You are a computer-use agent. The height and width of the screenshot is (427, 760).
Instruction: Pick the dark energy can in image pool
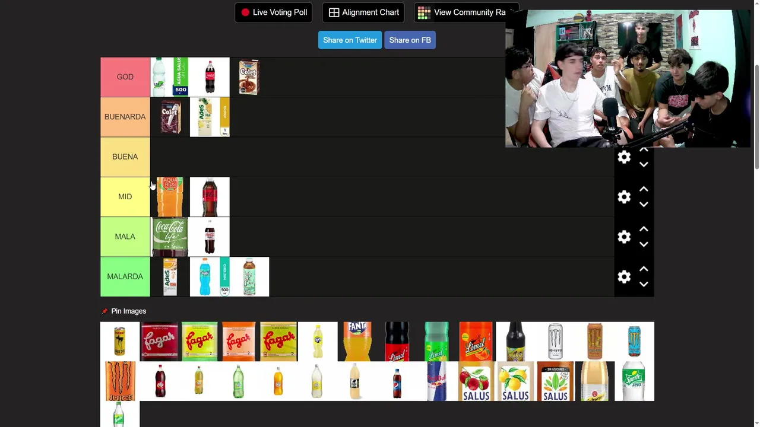120,342
